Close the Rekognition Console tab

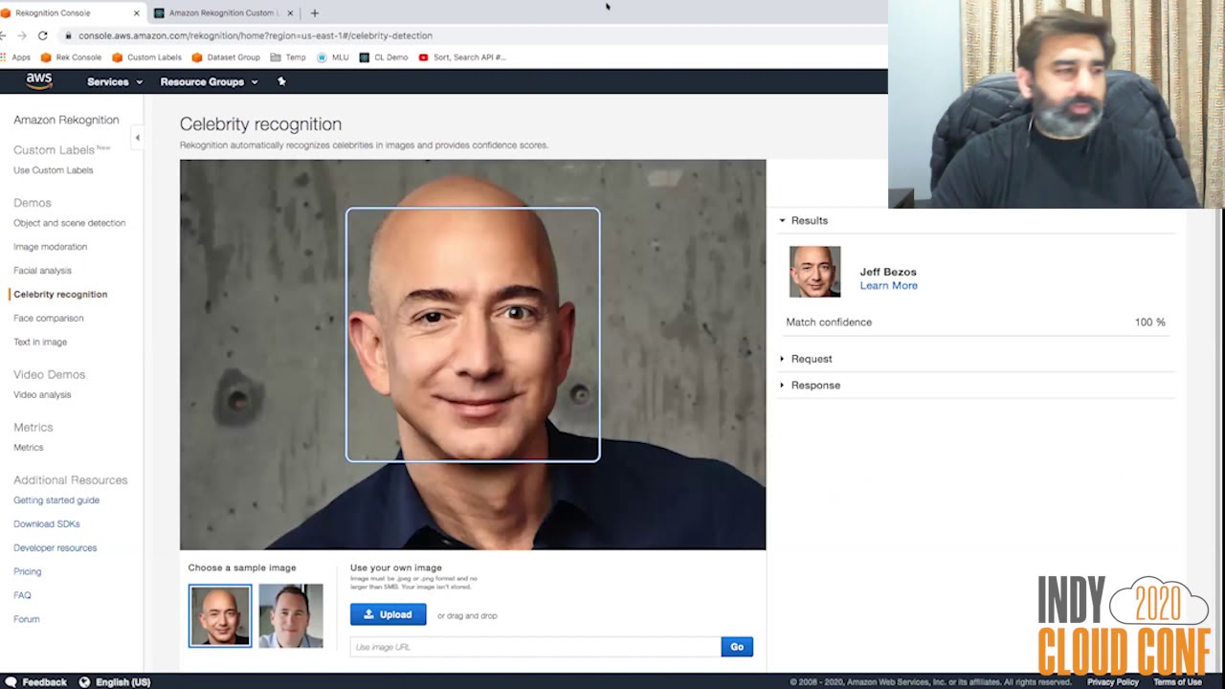(136, 13)
